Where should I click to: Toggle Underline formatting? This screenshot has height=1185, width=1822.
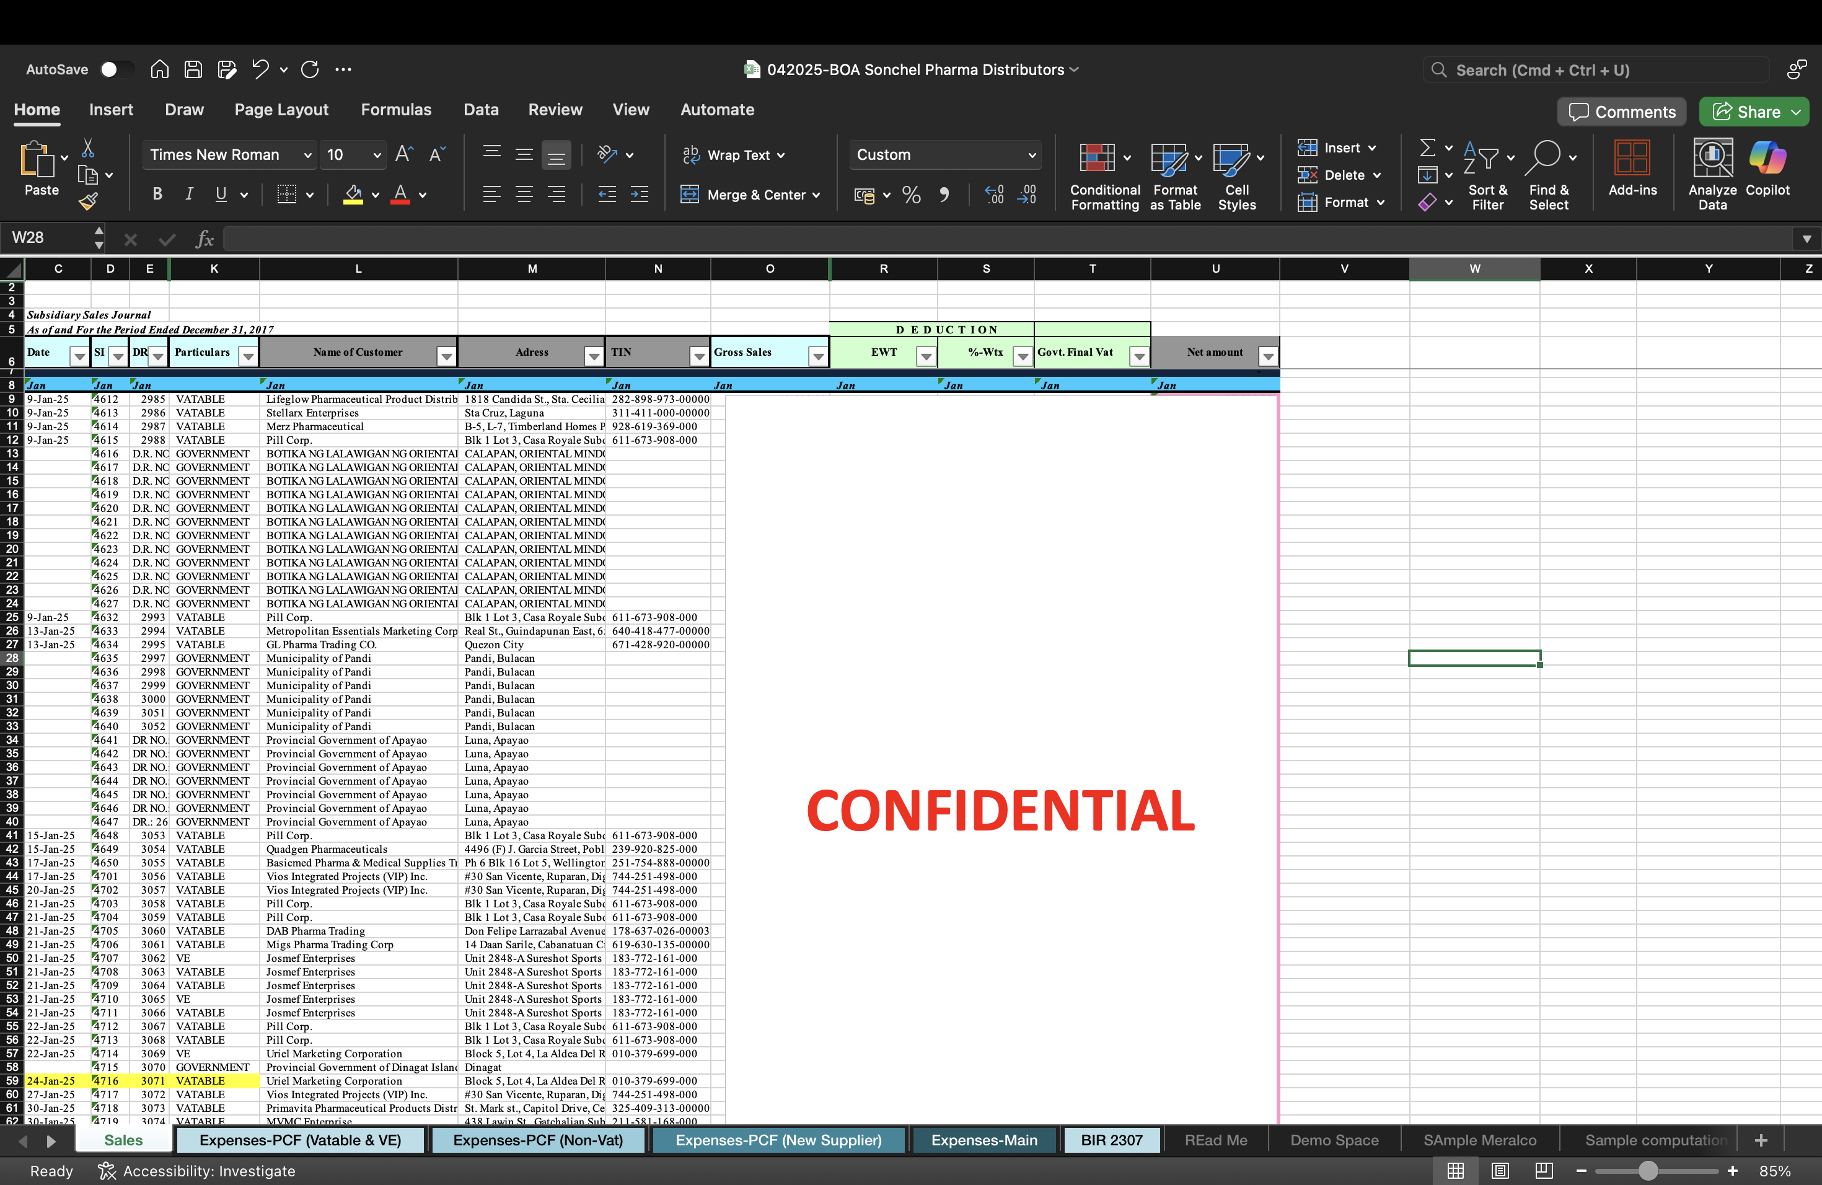[x=221, y=195]
